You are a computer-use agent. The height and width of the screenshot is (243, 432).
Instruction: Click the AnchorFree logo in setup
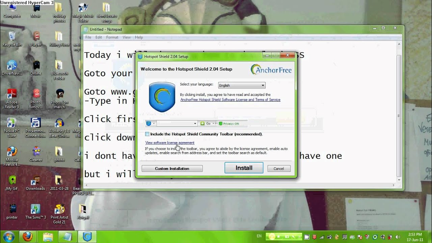point(271,70)
